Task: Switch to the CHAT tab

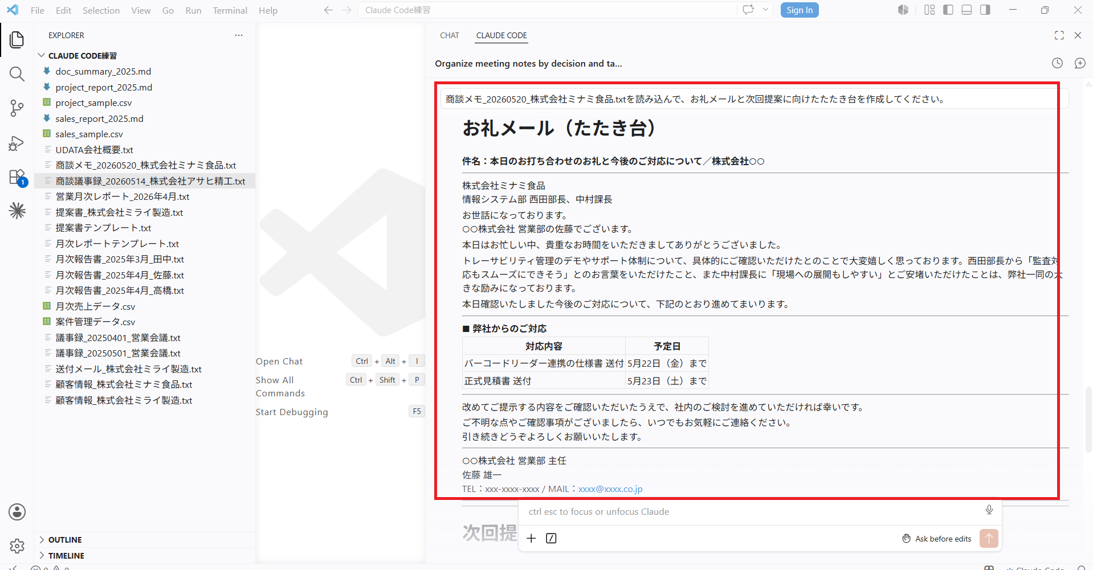Action: click(x=450, y=35)
